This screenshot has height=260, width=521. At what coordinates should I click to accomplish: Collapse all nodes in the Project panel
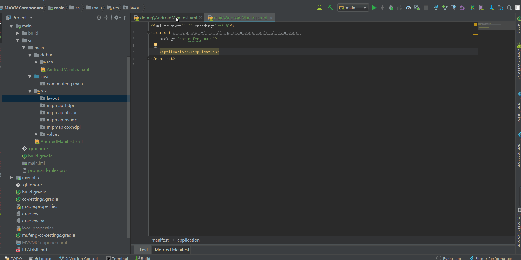click(x=106, y=18)
